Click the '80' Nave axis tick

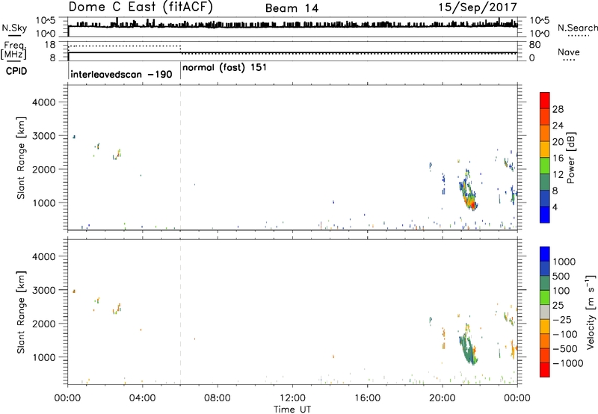534,45
